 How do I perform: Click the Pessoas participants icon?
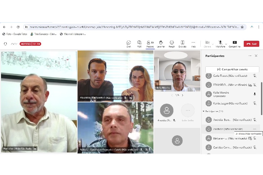click(150, 43)
